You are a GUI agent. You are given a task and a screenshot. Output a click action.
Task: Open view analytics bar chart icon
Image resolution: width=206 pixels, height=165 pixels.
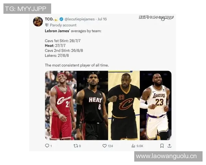click(133, 146)
